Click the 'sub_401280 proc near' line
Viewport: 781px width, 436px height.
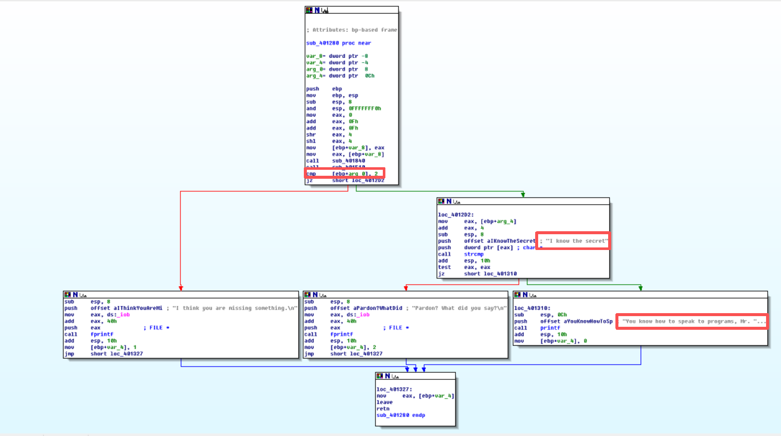338,43
